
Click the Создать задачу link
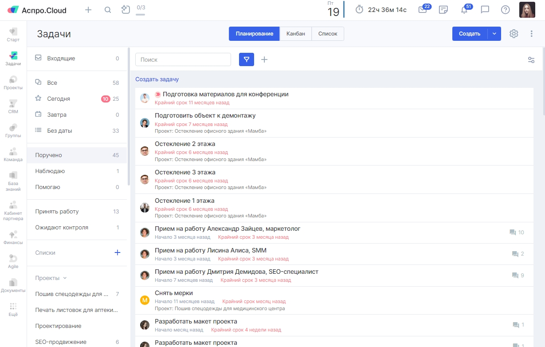tap(157, 79)
